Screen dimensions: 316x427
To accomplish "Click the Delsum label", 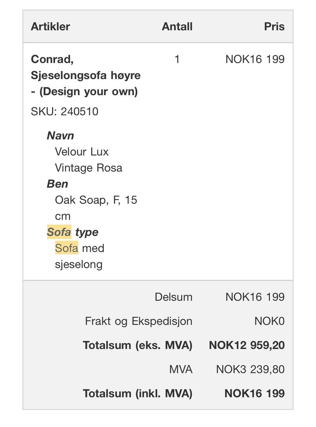I will 173,297.
